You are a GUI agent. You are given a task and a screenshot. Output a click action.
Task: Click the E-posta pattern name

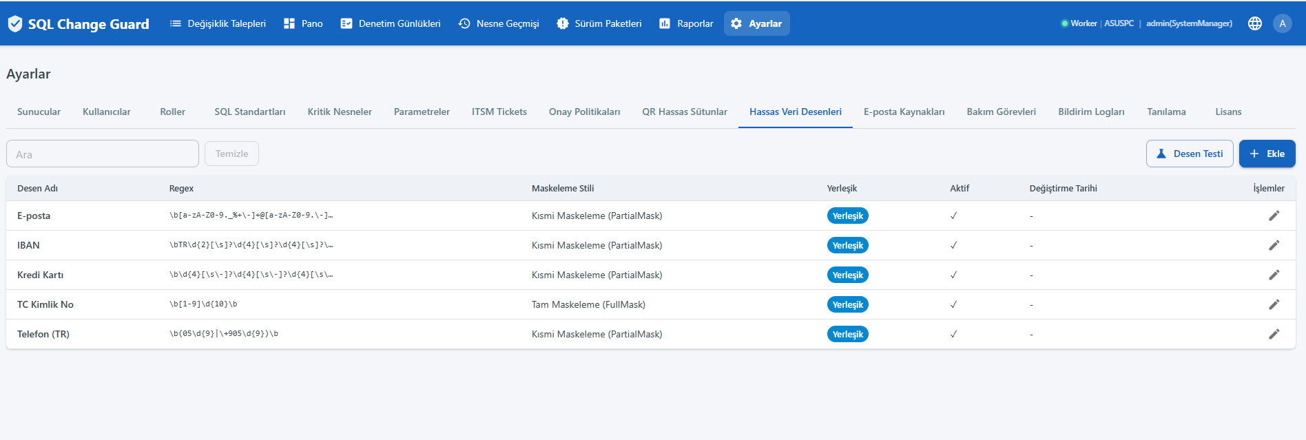click(34, 216)
